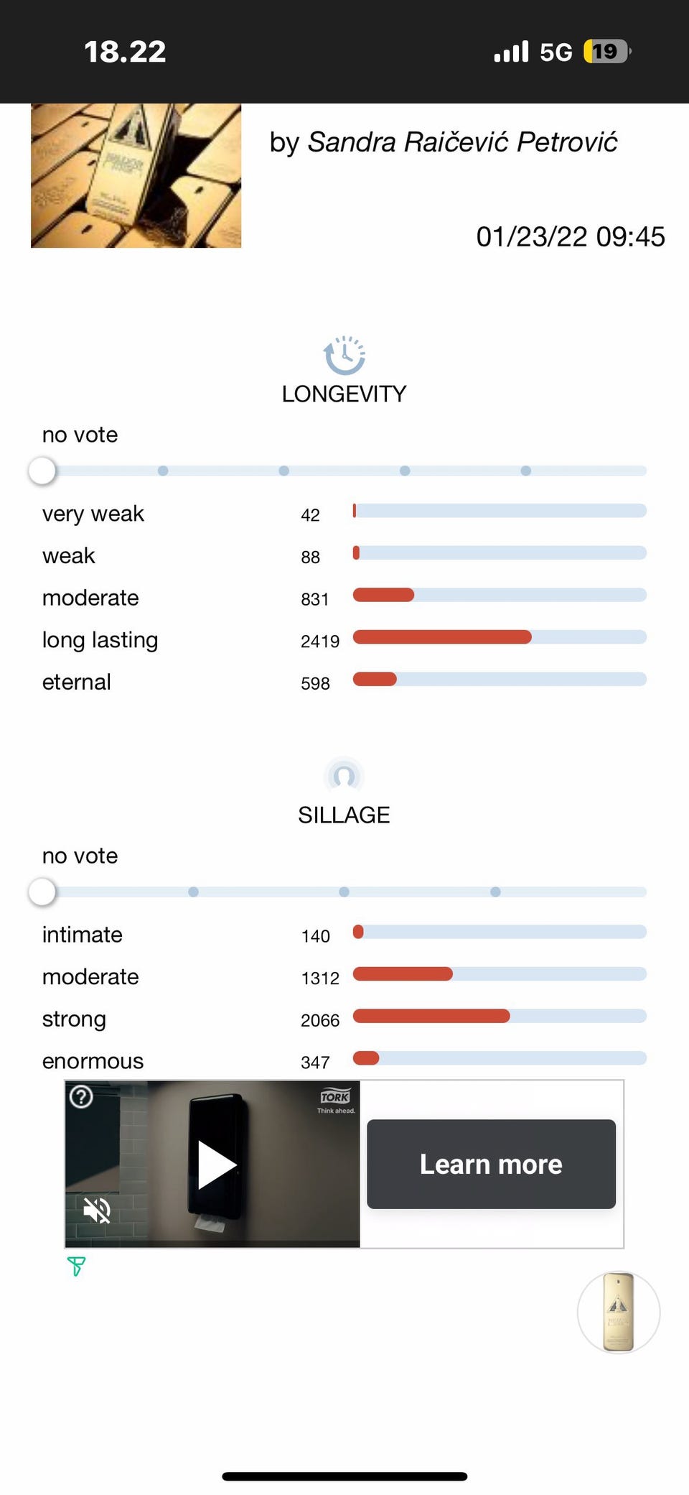The height and width of the screenshot is (1495, 689).
Task: Unmute the Tork video ad
Action: click(97, 1211)
